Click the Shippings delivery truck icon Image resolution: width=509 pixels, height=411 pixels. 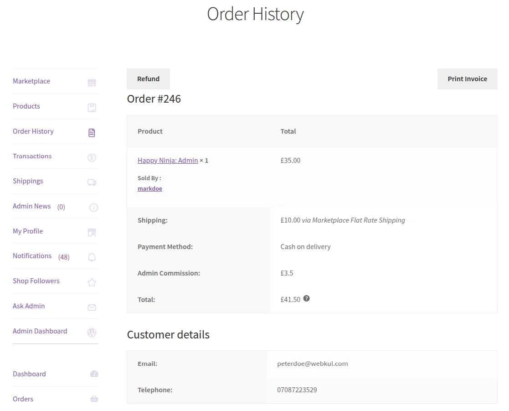(x=92, y=182)
